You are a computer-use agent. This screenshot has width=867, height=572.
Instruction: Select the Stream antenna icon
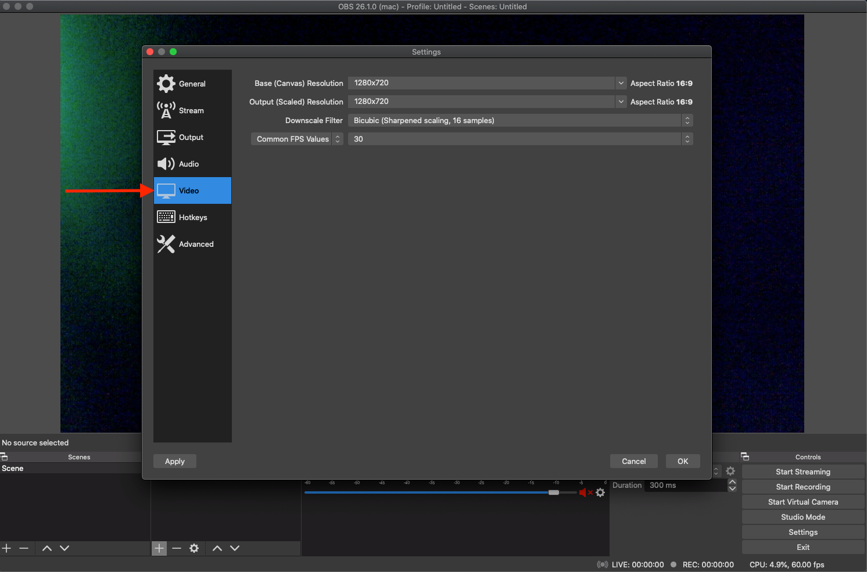tap(166, 110)
